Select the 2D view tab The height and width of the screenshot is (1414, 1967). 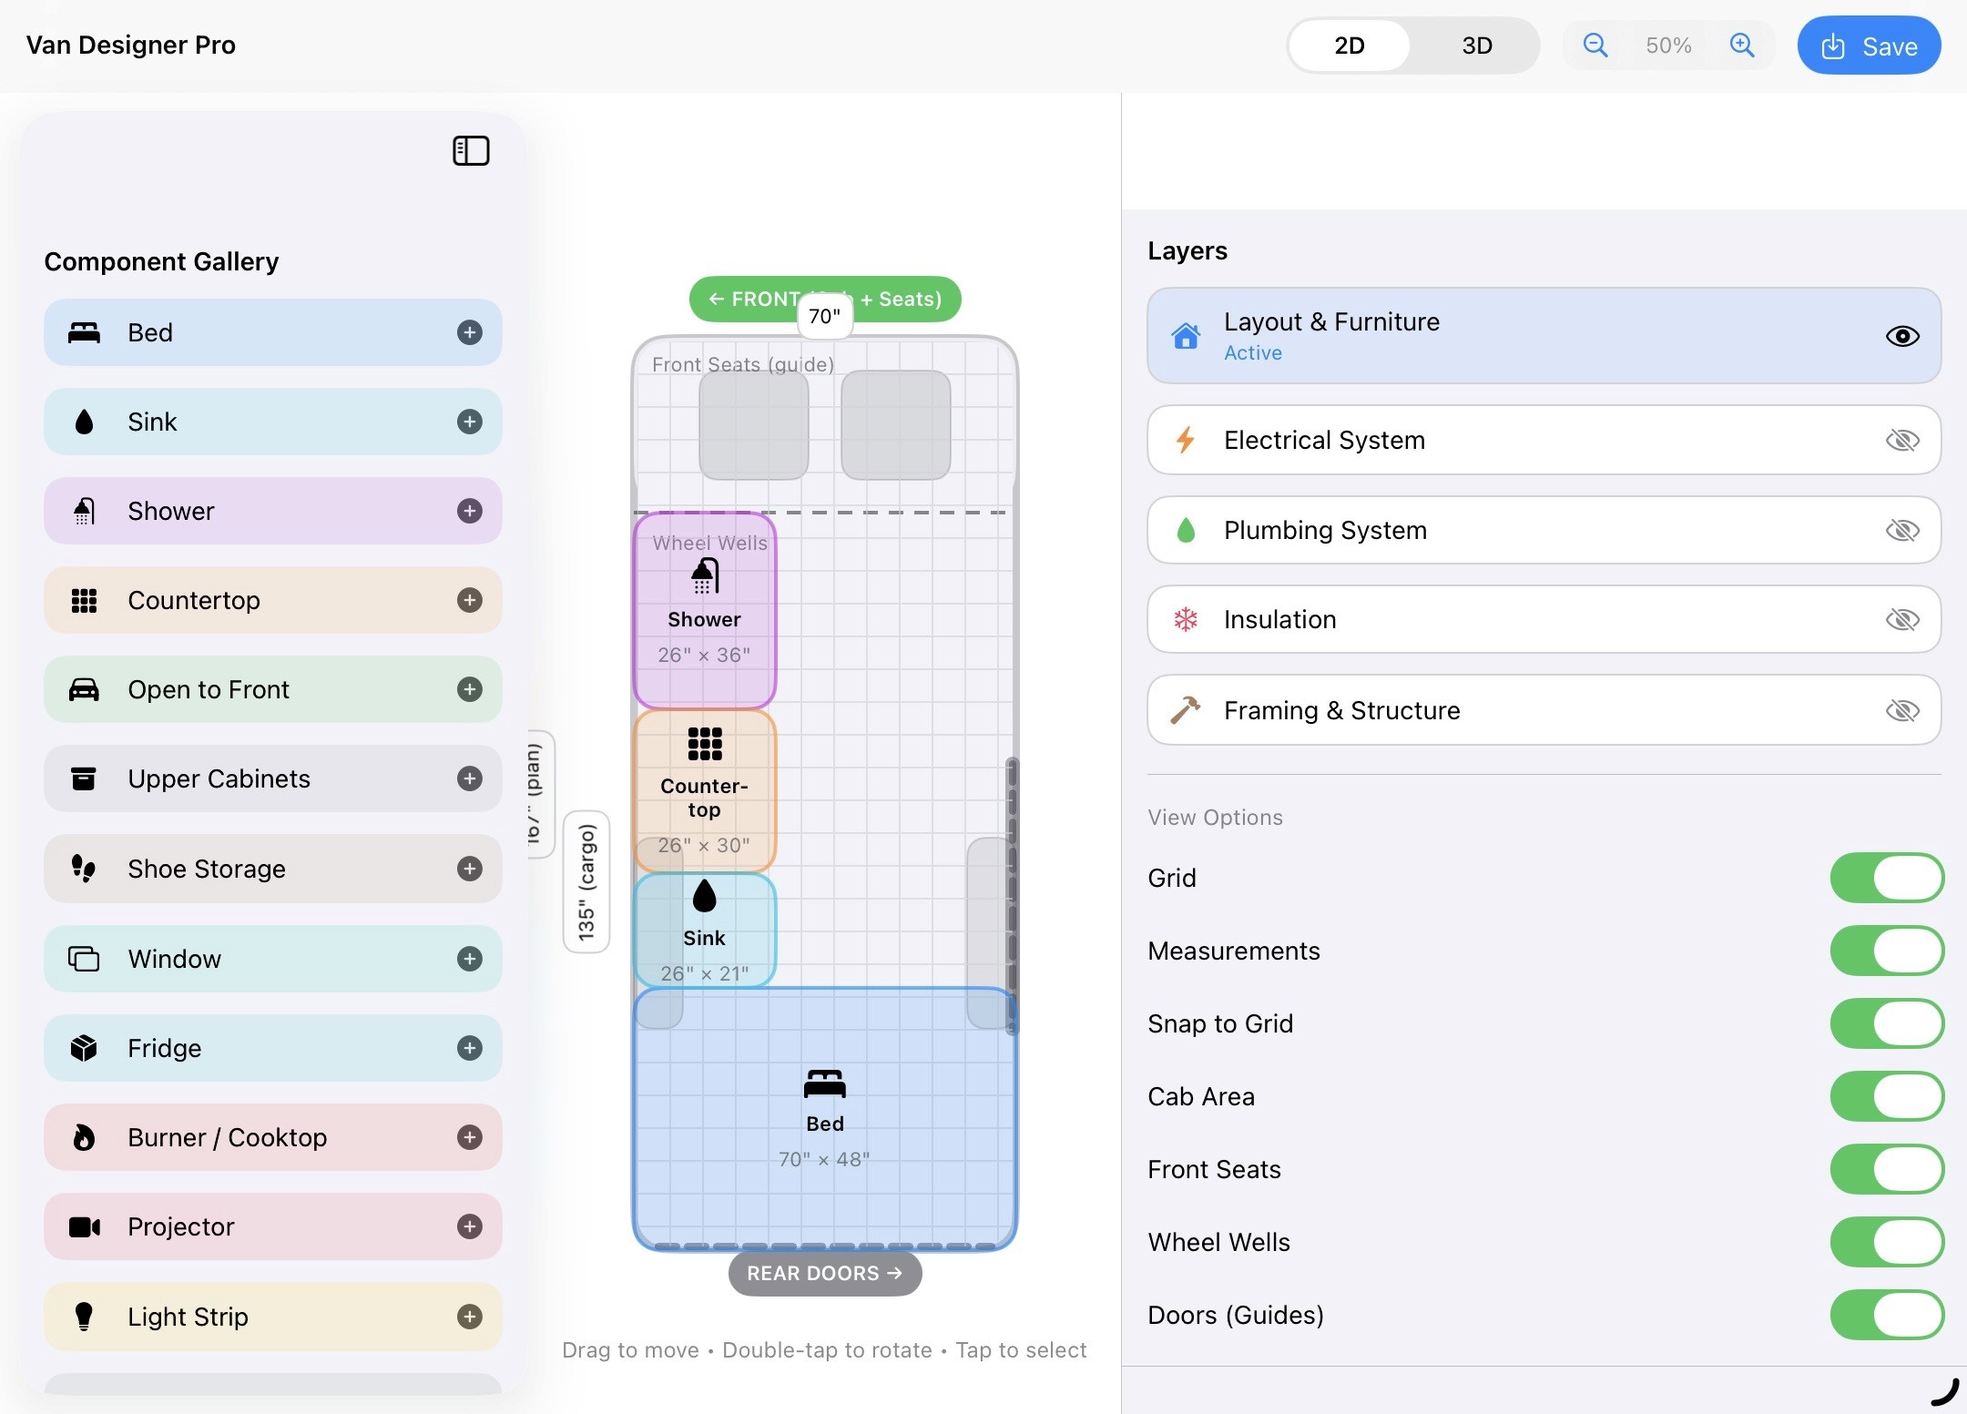click(1349, 46)
